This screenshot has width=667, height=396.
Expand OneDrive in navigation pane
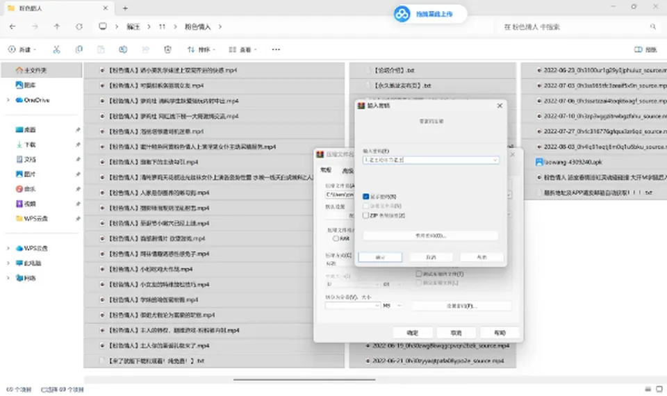point(8,100)
